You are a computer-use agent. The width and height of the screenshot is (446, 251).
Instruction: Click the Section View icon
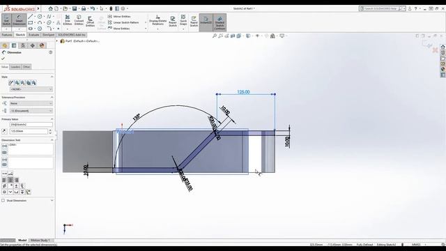point(233,36)
